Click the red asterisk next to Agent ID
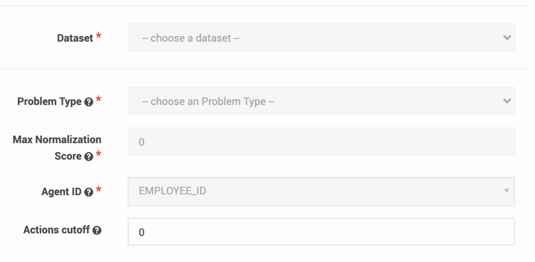 99,190
